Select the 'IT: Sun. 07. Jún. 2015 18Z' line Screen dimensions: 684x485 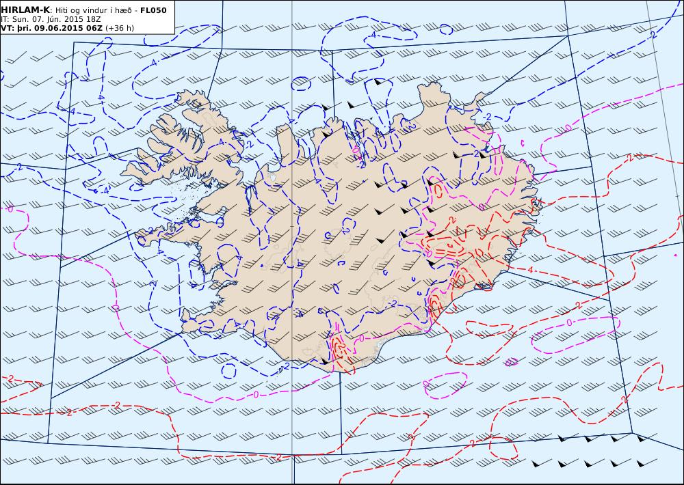click(51, 20)
